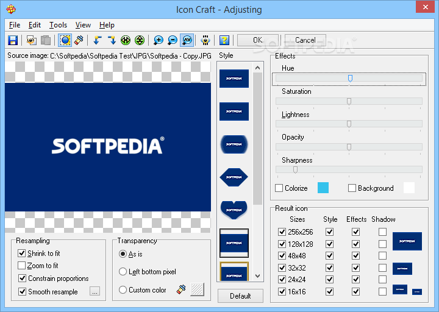The image size is (439, 312).
Task: Enable Zoom to fit checkbox
Action: (x=21, y=265)
